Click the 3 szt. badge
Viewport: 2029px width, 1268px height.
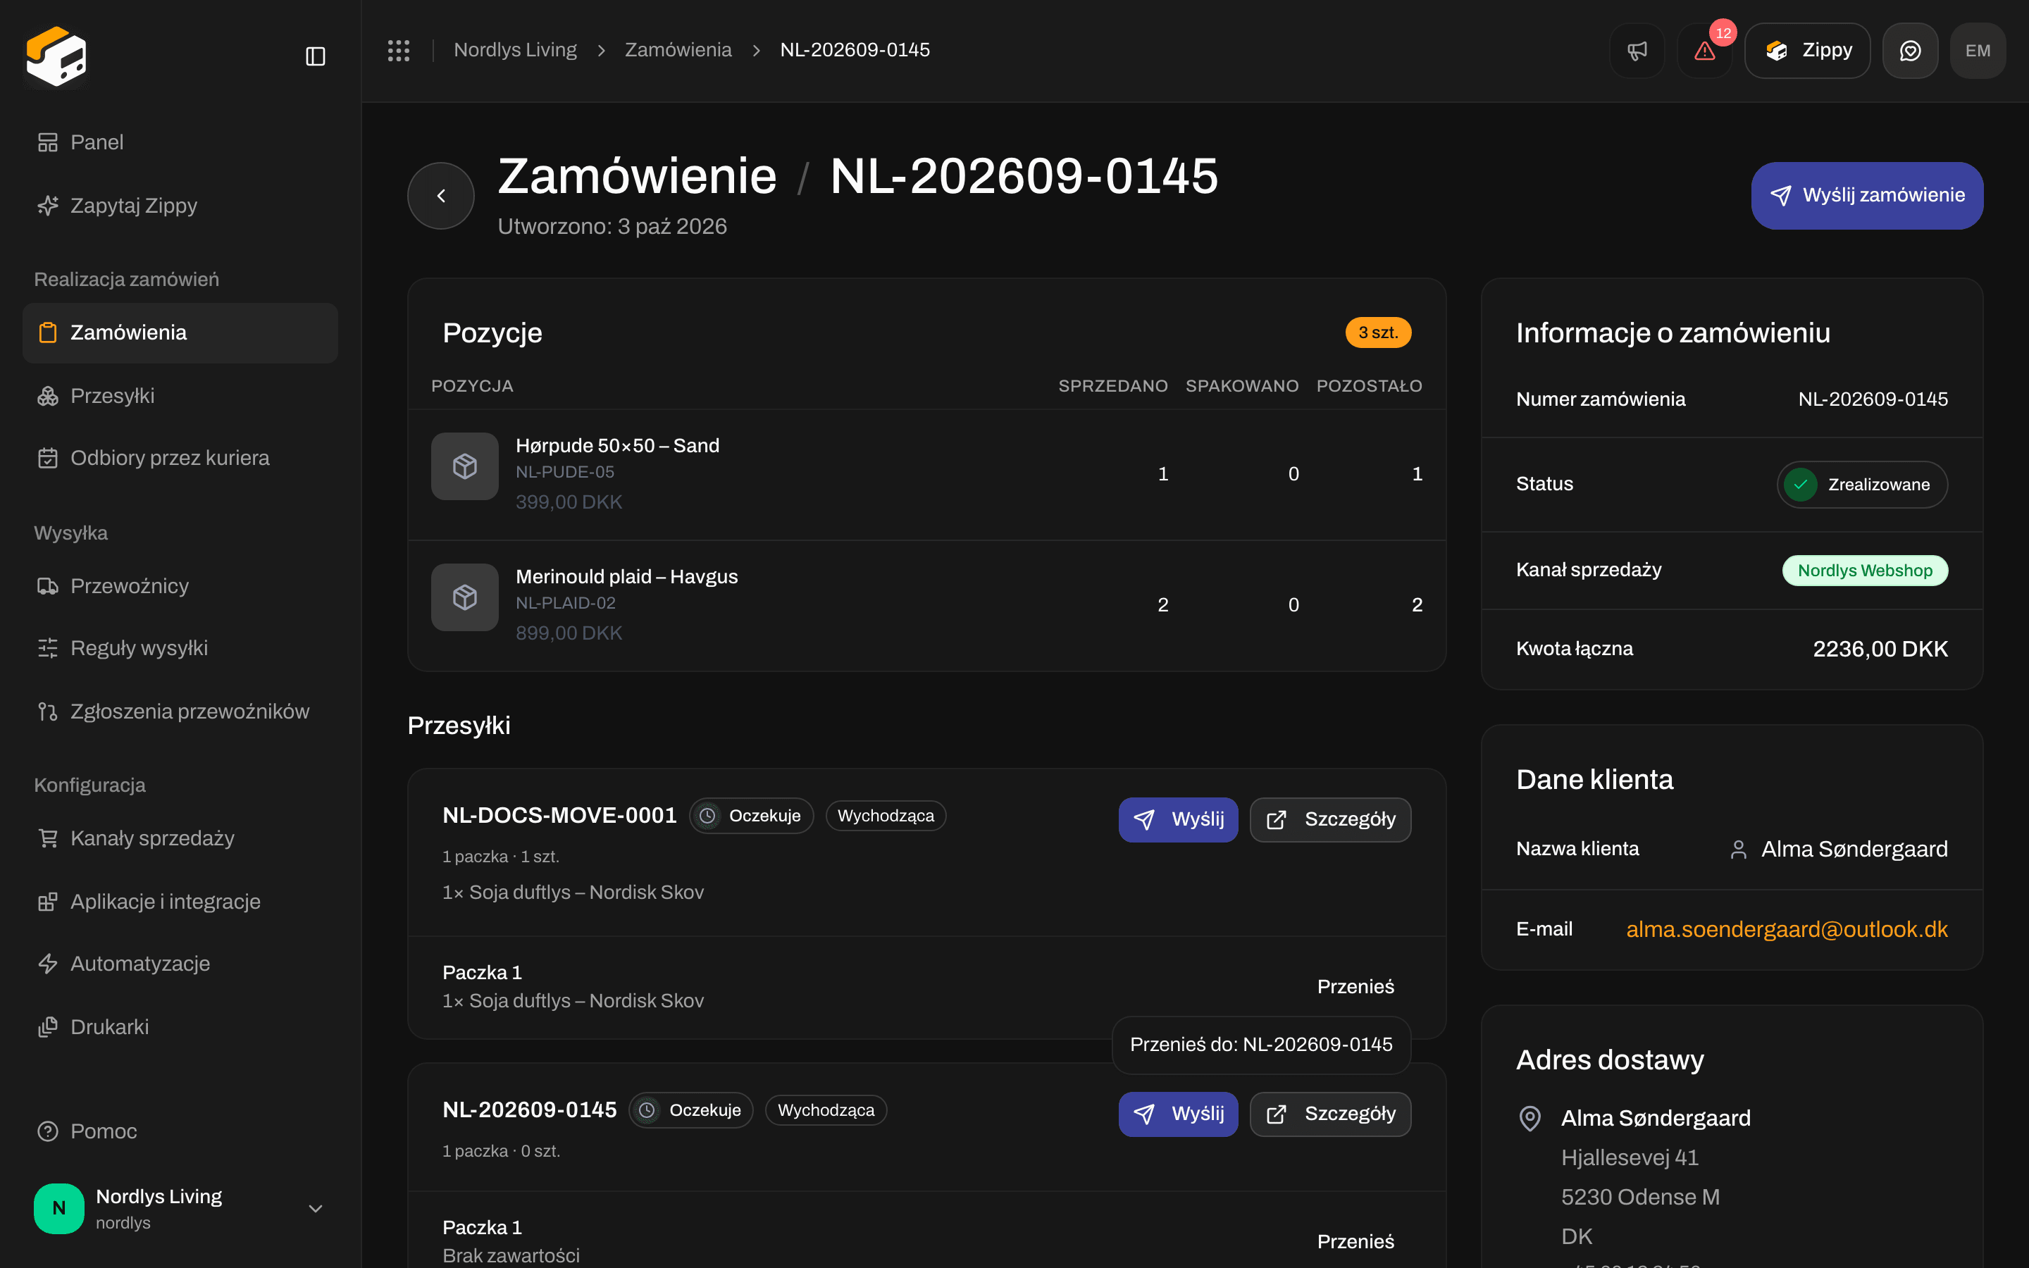point(1378,333)
